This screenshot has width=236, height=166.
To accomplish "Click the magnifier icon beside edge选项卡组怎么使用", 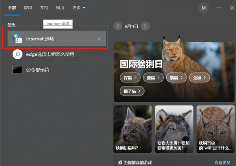I will [x=17, y=54].
